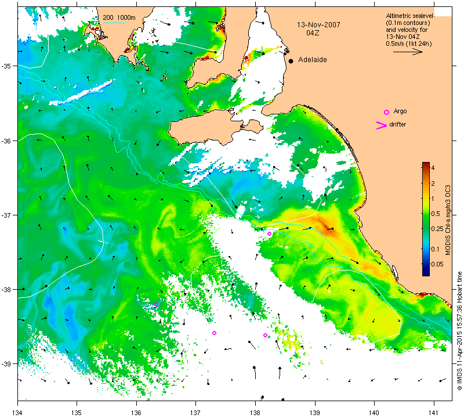Click the colour bar tick label '2'
The image size is (464, 418).
[x=433, y=183]
